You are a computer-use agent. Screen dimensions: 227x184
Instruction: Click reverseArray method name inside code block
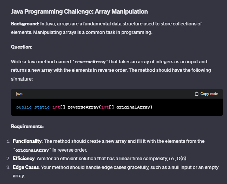pyautogui.click(x=83, y=107)
